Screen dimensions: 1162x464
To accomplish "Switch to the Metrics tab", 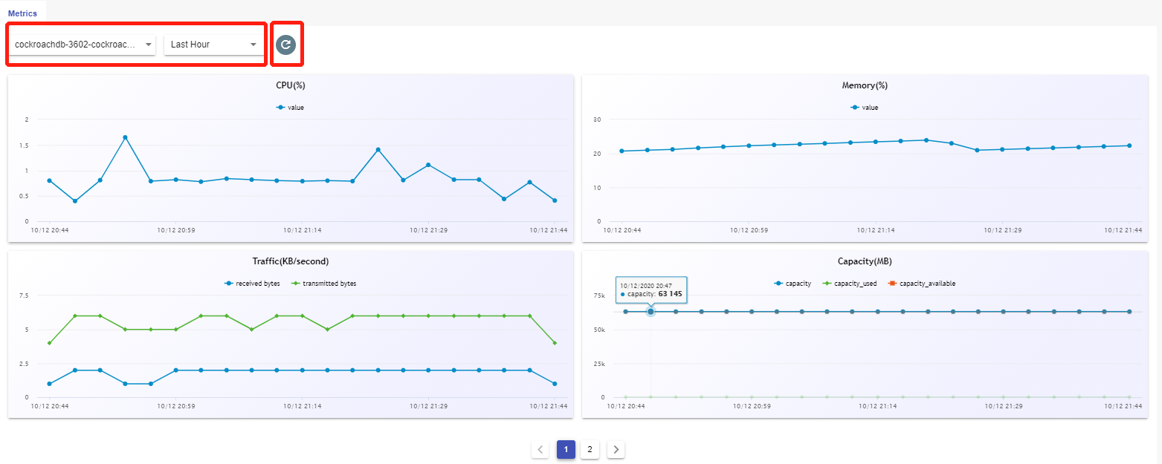I will click(x=23, y=12).
